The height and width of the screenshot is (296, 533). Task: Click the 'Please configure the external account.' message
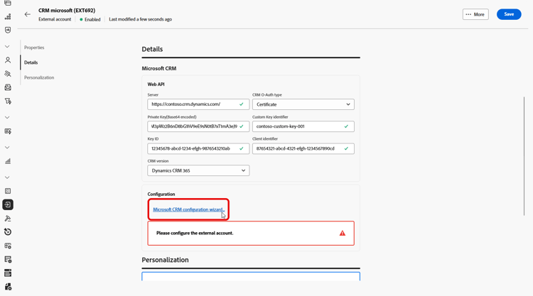(195, 234)
